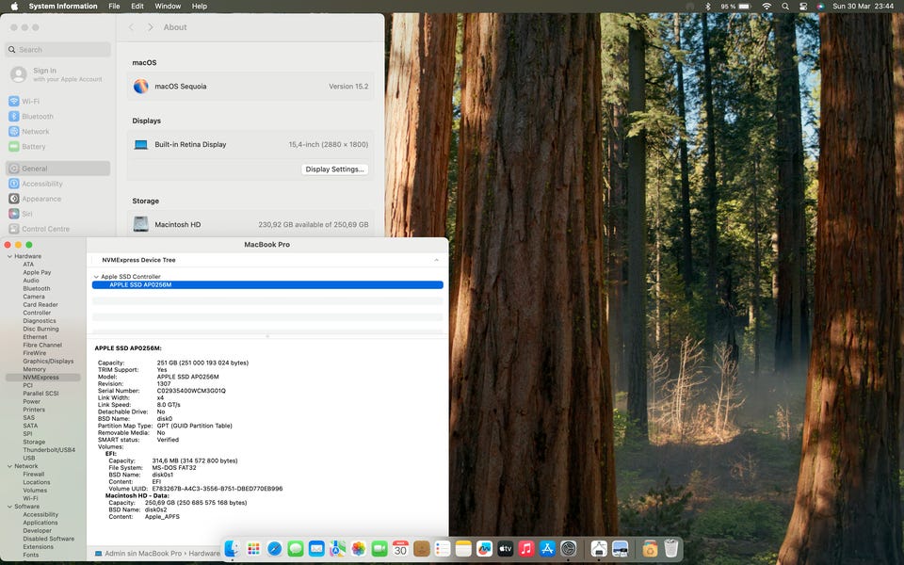
Task: Launch Safari from the Dock
Action: tap(274, 548)
